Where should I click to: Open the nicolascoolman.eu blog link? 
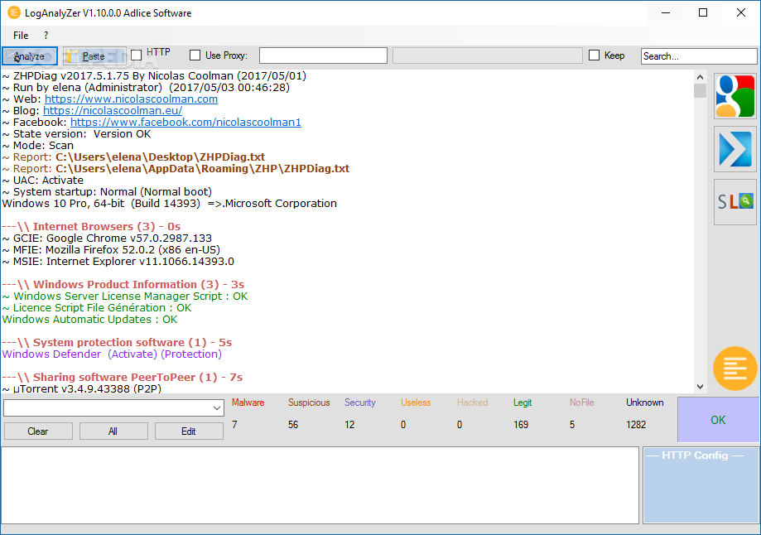(113, 111)
